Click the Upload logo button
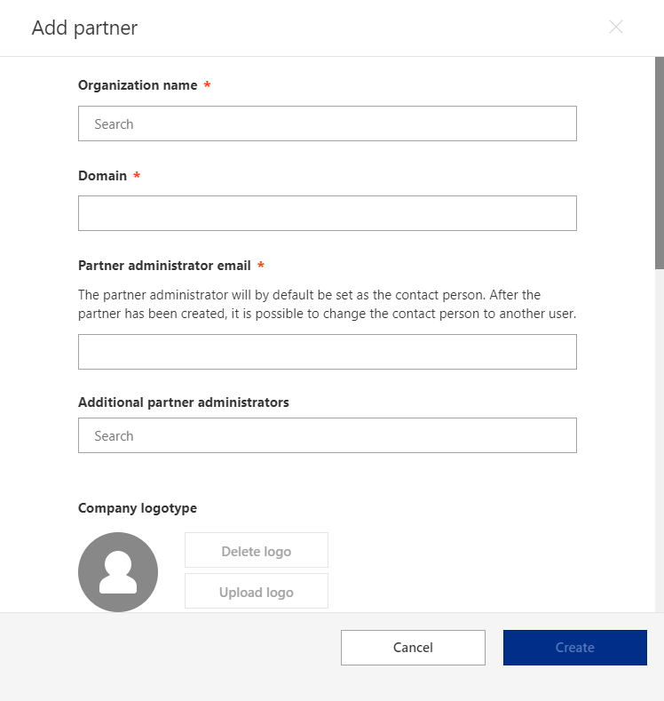 tap(256, 592)
